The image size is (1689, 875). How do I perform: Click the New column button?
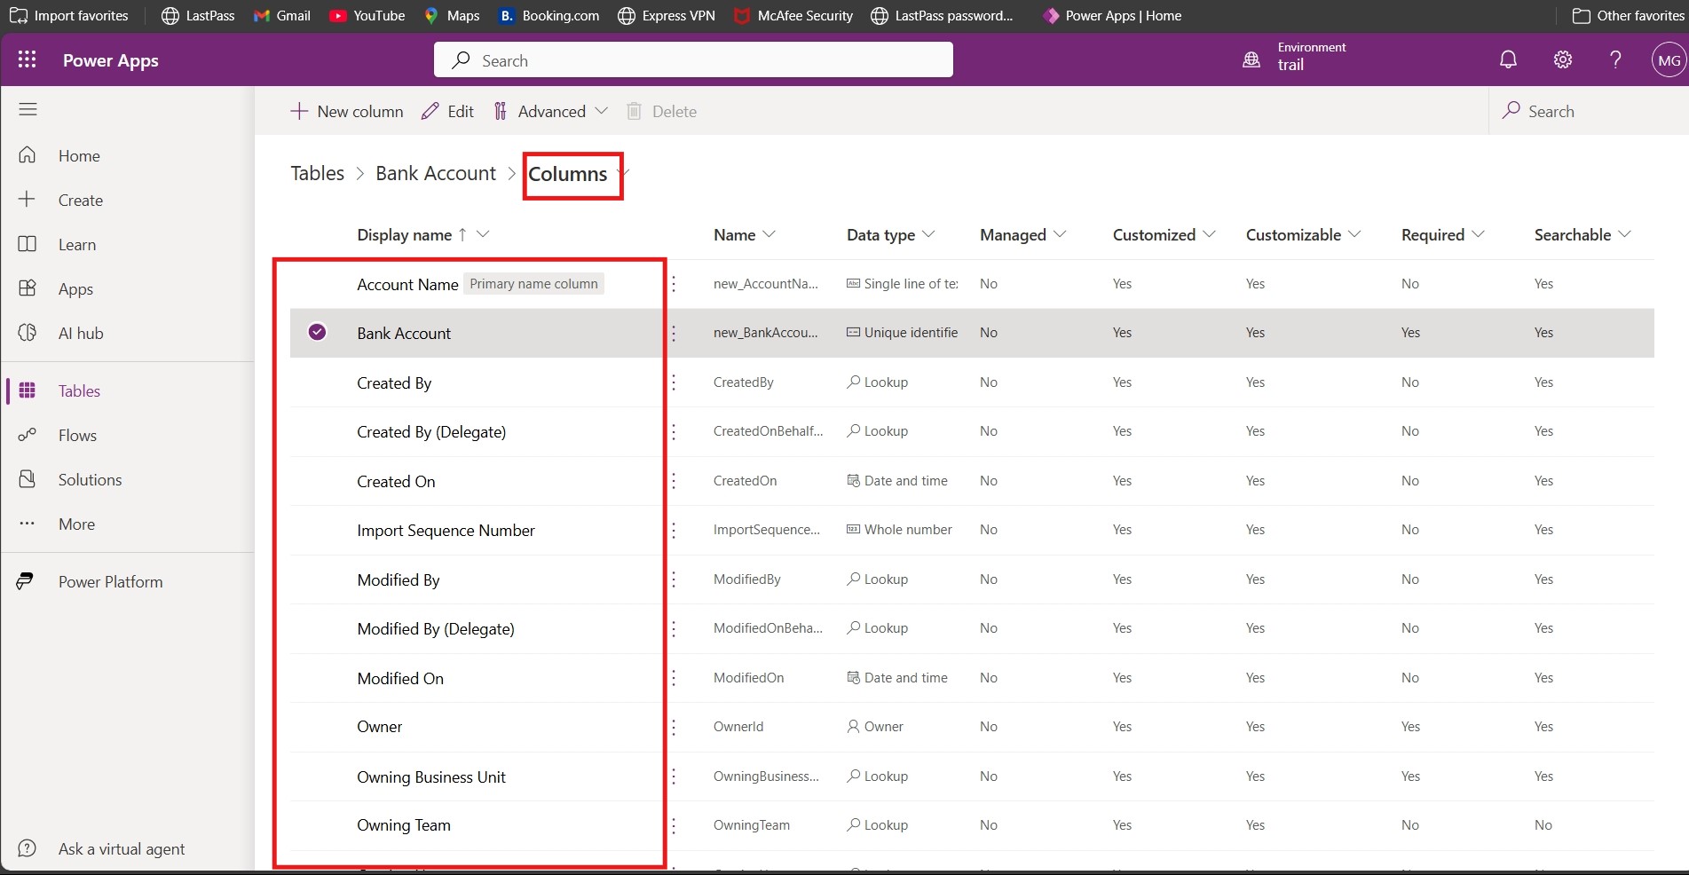click(x=347, y=111)
